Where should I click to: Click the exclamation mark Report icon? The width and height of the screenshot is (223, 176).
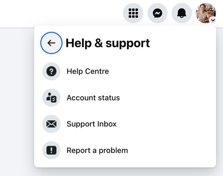(x=51, y=150)
